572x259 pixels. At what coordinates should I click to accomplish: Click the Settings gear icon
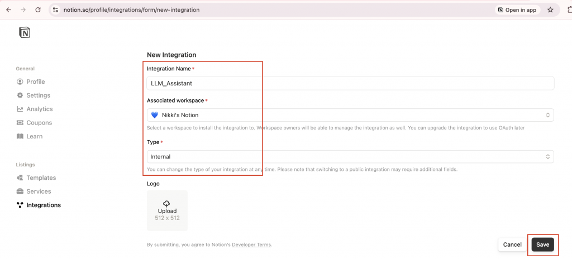[x=20, y=95]
